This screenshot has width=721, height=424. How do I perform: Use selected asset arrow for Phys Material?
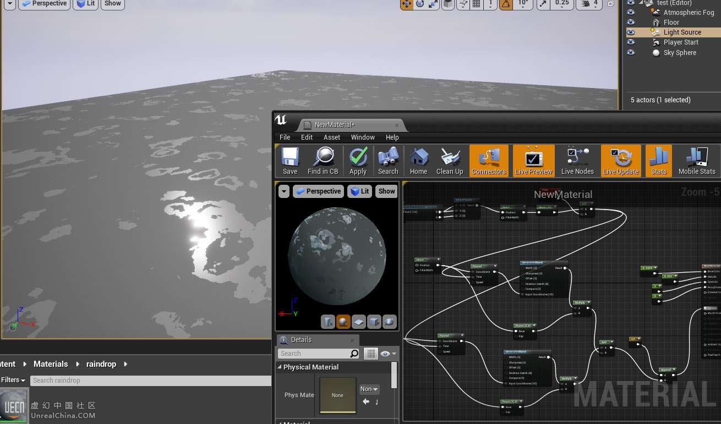coord(366,402)
